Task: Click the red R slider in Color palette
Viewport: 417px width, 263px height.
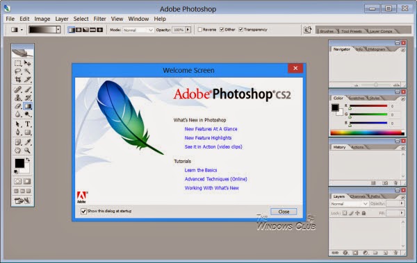Action: tap(368, 106)
